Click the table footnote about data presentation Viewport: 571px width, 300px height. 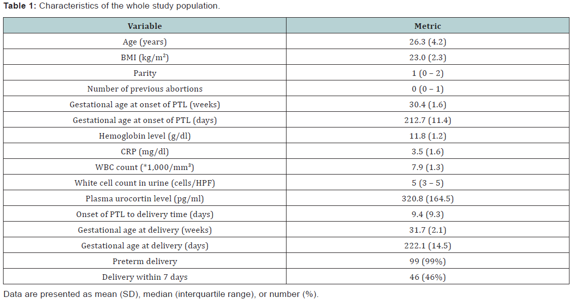[x=161, y=294]
